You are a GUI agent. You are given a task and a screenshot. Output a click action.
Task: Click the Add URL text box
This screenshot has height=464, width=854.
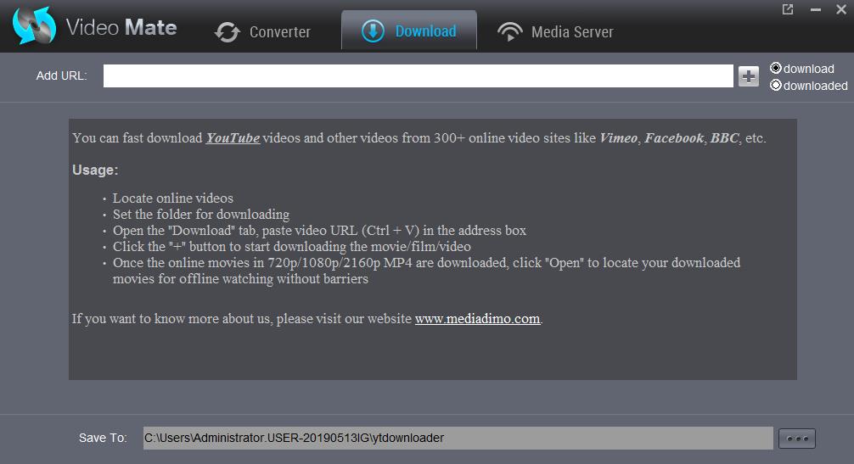tap(418, 76)
